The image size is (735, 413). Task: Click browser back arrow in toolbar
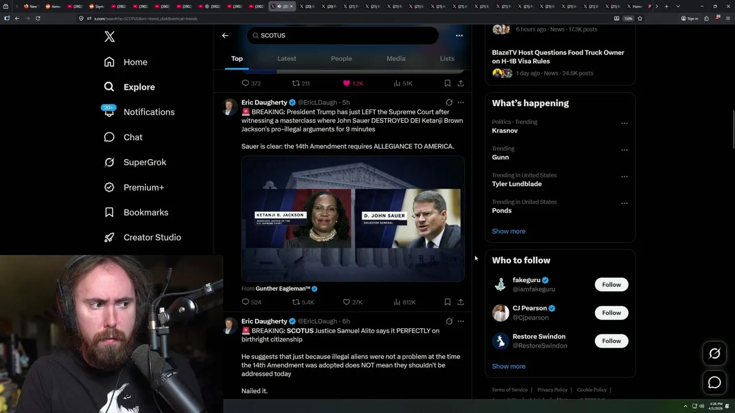(17, 18)
